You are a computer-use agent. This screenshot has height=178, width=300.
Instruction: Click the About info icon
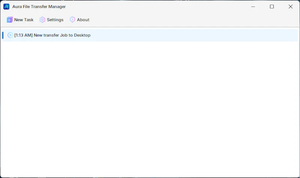click(x=72, y=20)
